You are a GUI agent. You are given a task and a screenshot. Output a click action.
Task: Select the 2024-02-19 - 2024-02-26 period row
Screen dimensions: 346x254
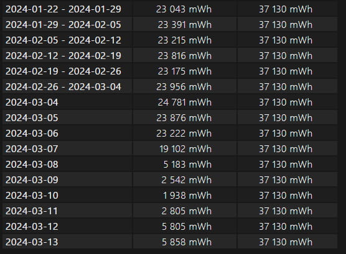pyautogui.click(x=170, y=71)
